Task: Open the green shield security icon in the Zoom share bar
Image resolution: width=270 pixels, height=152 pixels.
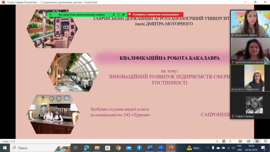Action: tap(123, 15)
